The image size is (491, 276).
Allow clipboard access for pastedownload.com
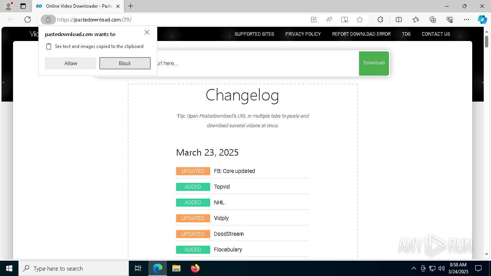71,63
